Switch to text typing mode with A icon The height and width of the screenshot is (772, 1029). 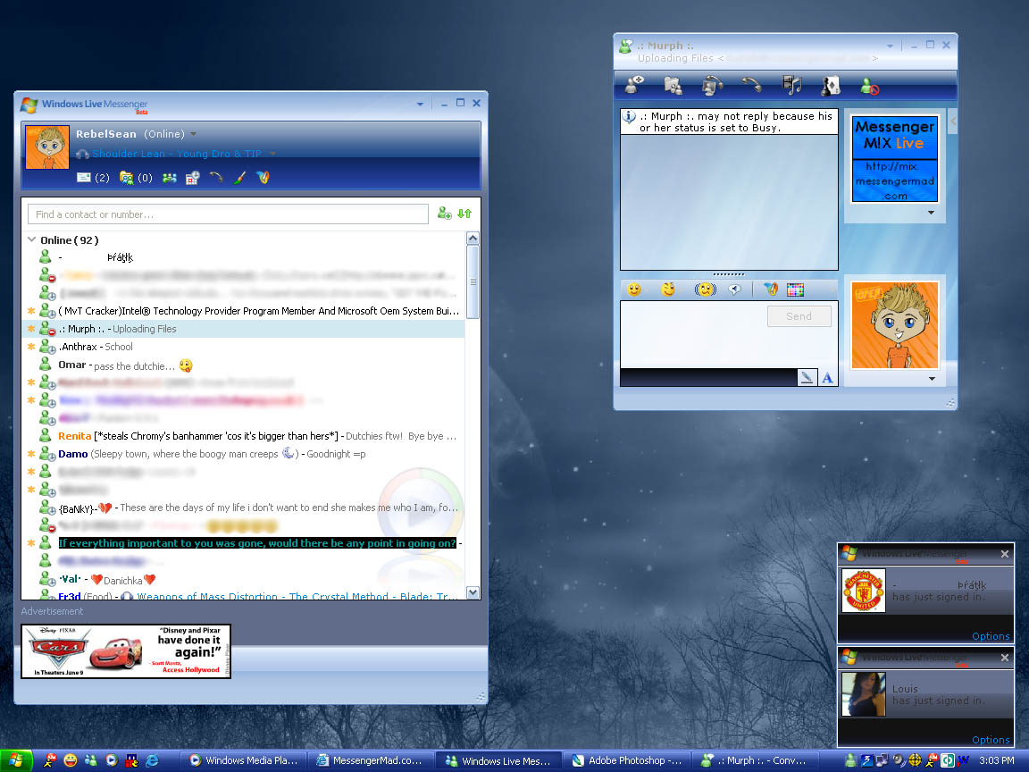pos(827,378)
